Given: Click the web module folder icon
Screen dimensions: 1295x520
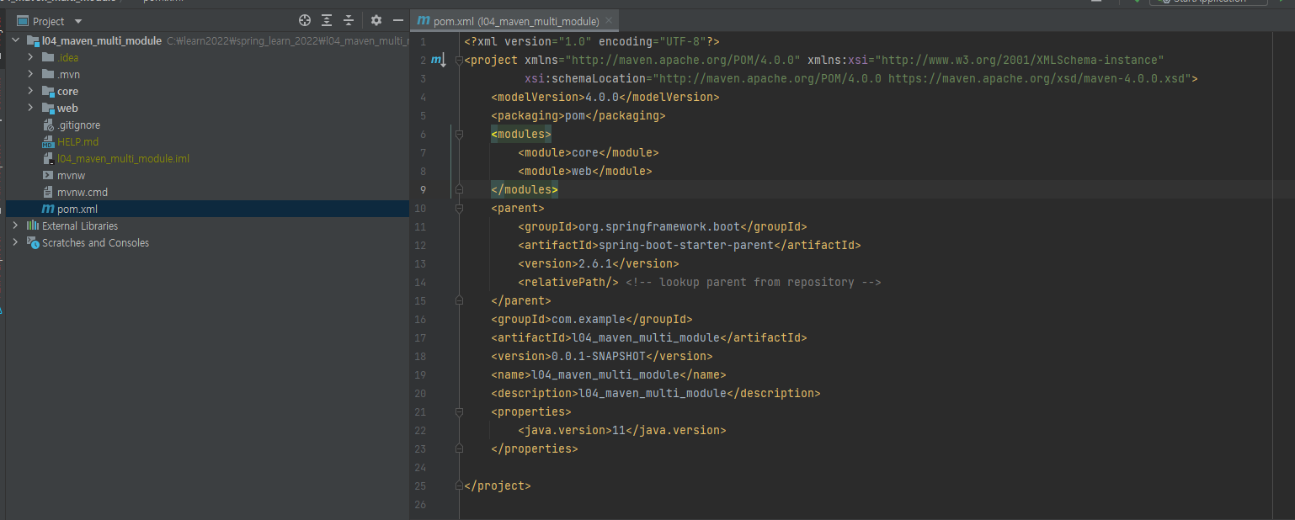Looking at the screenshot, I should (48, 108).
